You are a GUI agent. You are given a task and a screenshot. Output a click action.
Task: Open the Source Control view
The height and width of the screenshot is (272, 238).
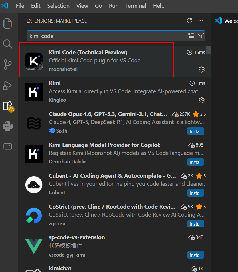(8, 65)
